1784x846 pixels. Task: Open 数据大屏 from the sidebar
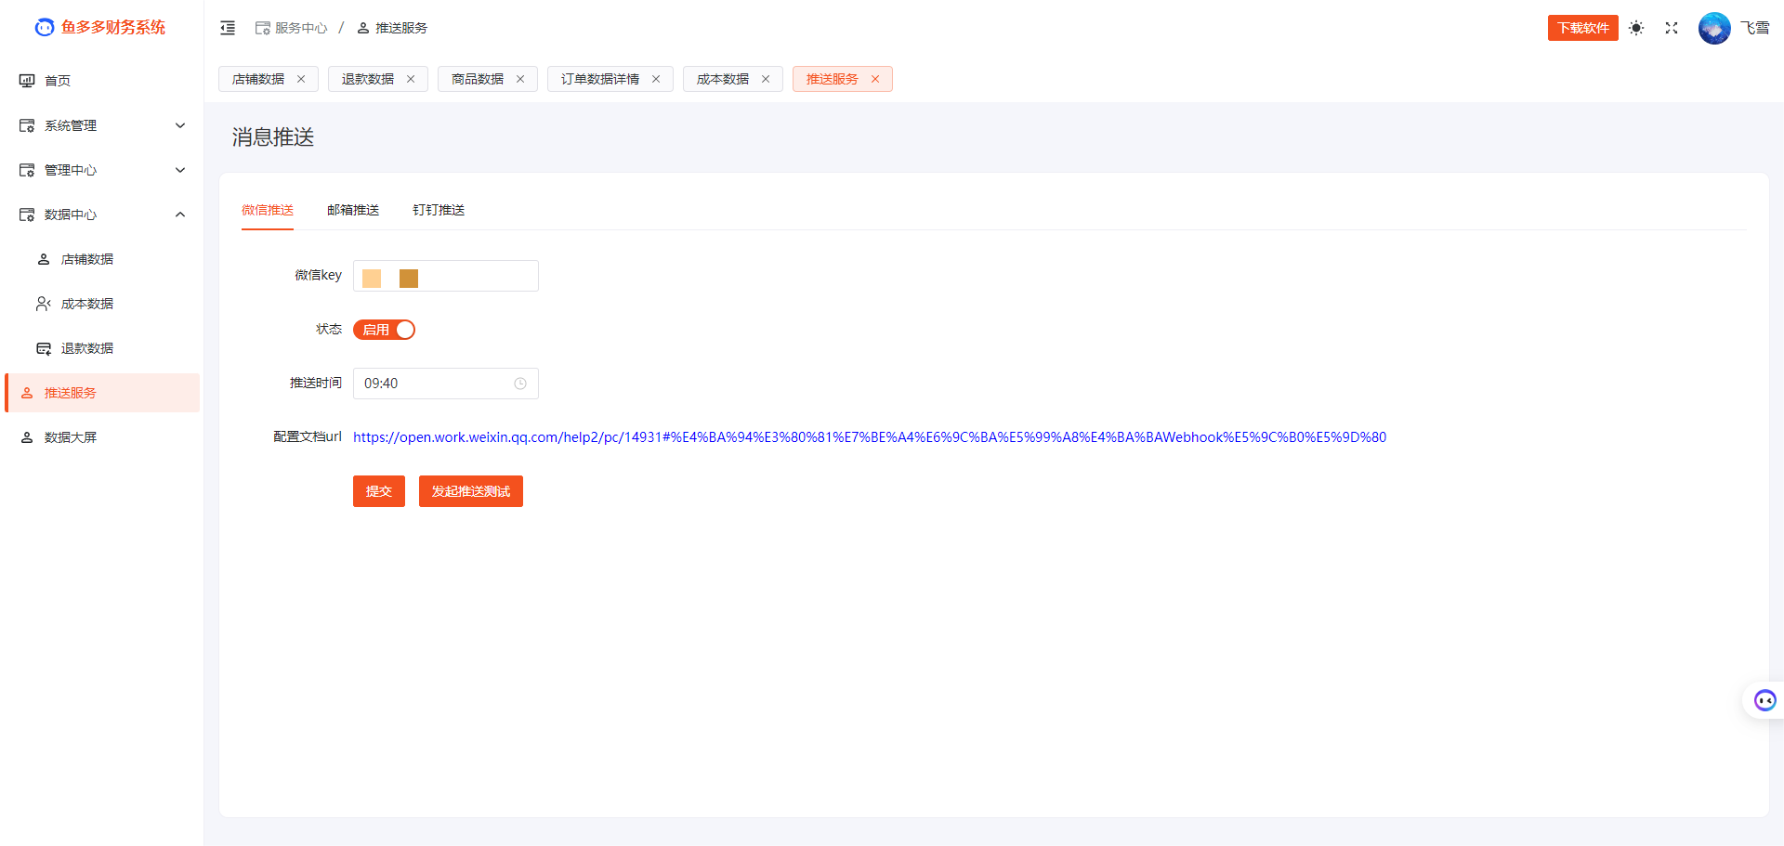71,437
